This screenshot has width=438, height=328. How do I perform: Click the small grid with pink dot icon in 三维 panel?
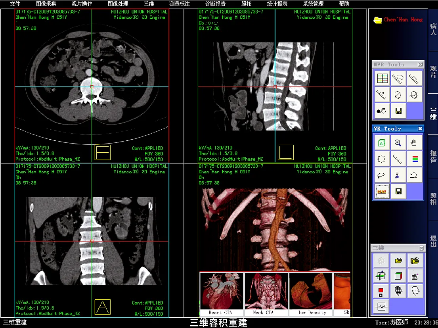point(415,276)
